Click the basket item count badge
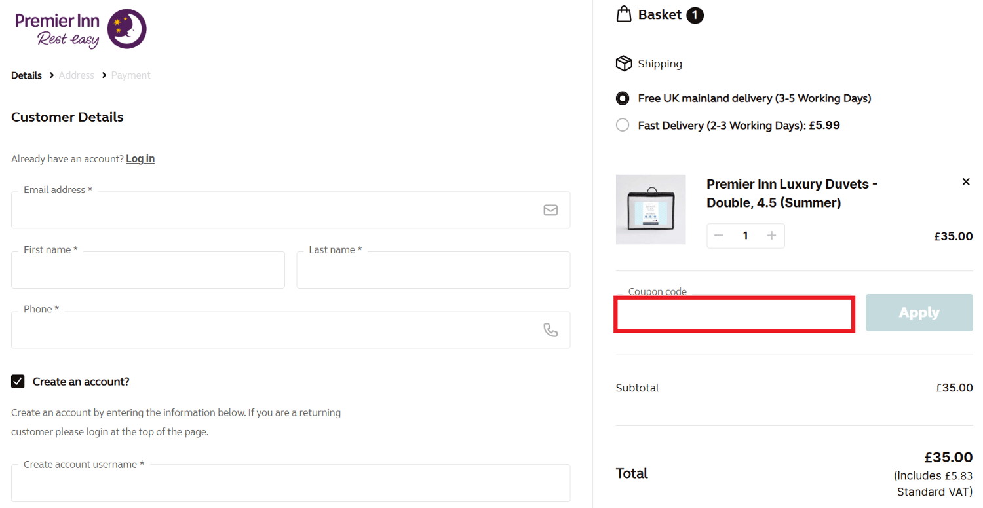The width and height of the screenshot is (983, 508). [695, 15]
